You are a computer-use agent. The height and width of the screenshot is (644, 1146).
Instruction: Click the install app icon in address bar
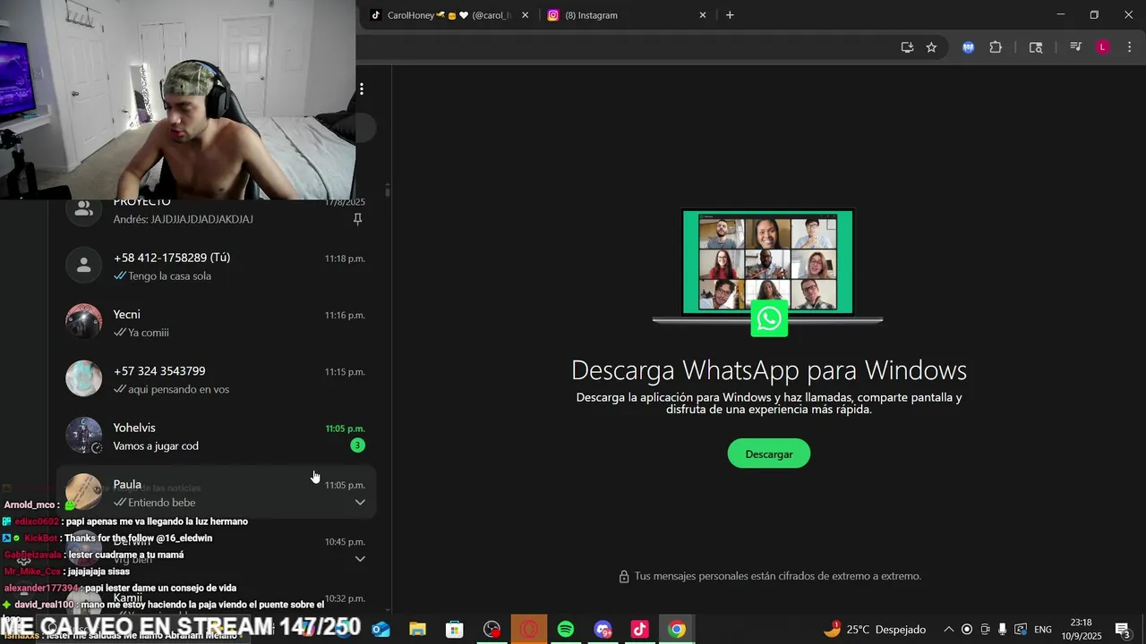click(907, 47)
